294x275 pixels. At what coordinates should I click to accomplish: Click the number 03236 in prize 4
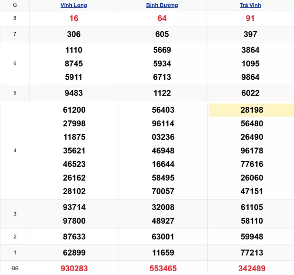coord(163,137)
